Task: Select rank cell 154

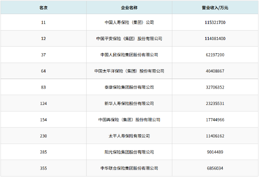Action: point(43,120)
